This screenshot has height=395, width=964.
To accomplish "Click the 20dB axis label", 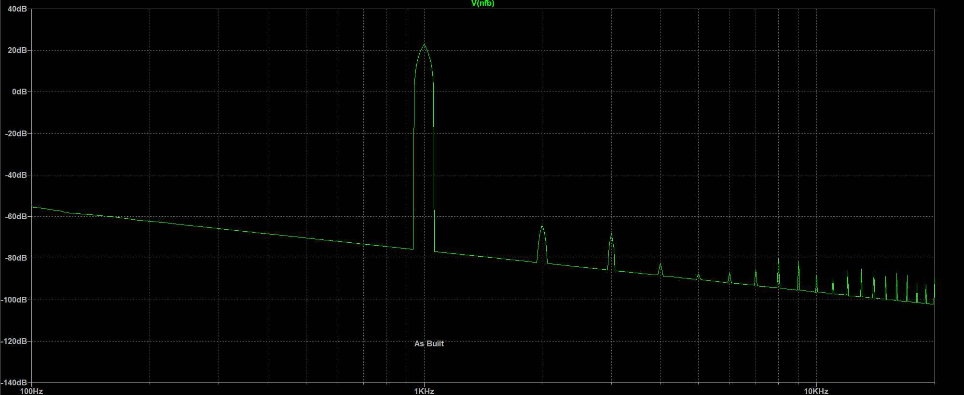I will tap(17, 50).
